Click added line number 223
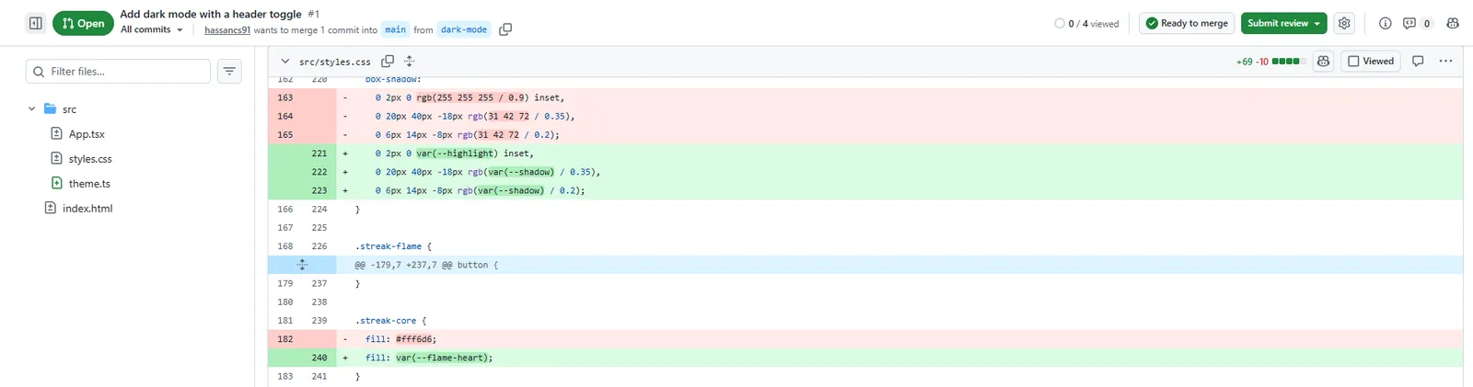 (x=319, y=190)
